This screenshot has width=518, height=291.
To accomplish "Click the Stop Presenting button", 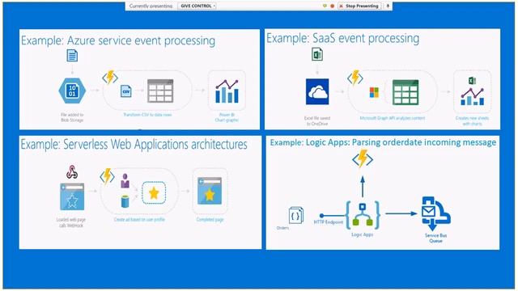I will 359,6.
